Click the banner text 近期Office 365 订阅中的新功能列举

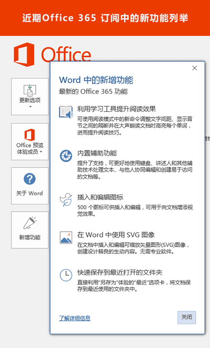point(105,18)
